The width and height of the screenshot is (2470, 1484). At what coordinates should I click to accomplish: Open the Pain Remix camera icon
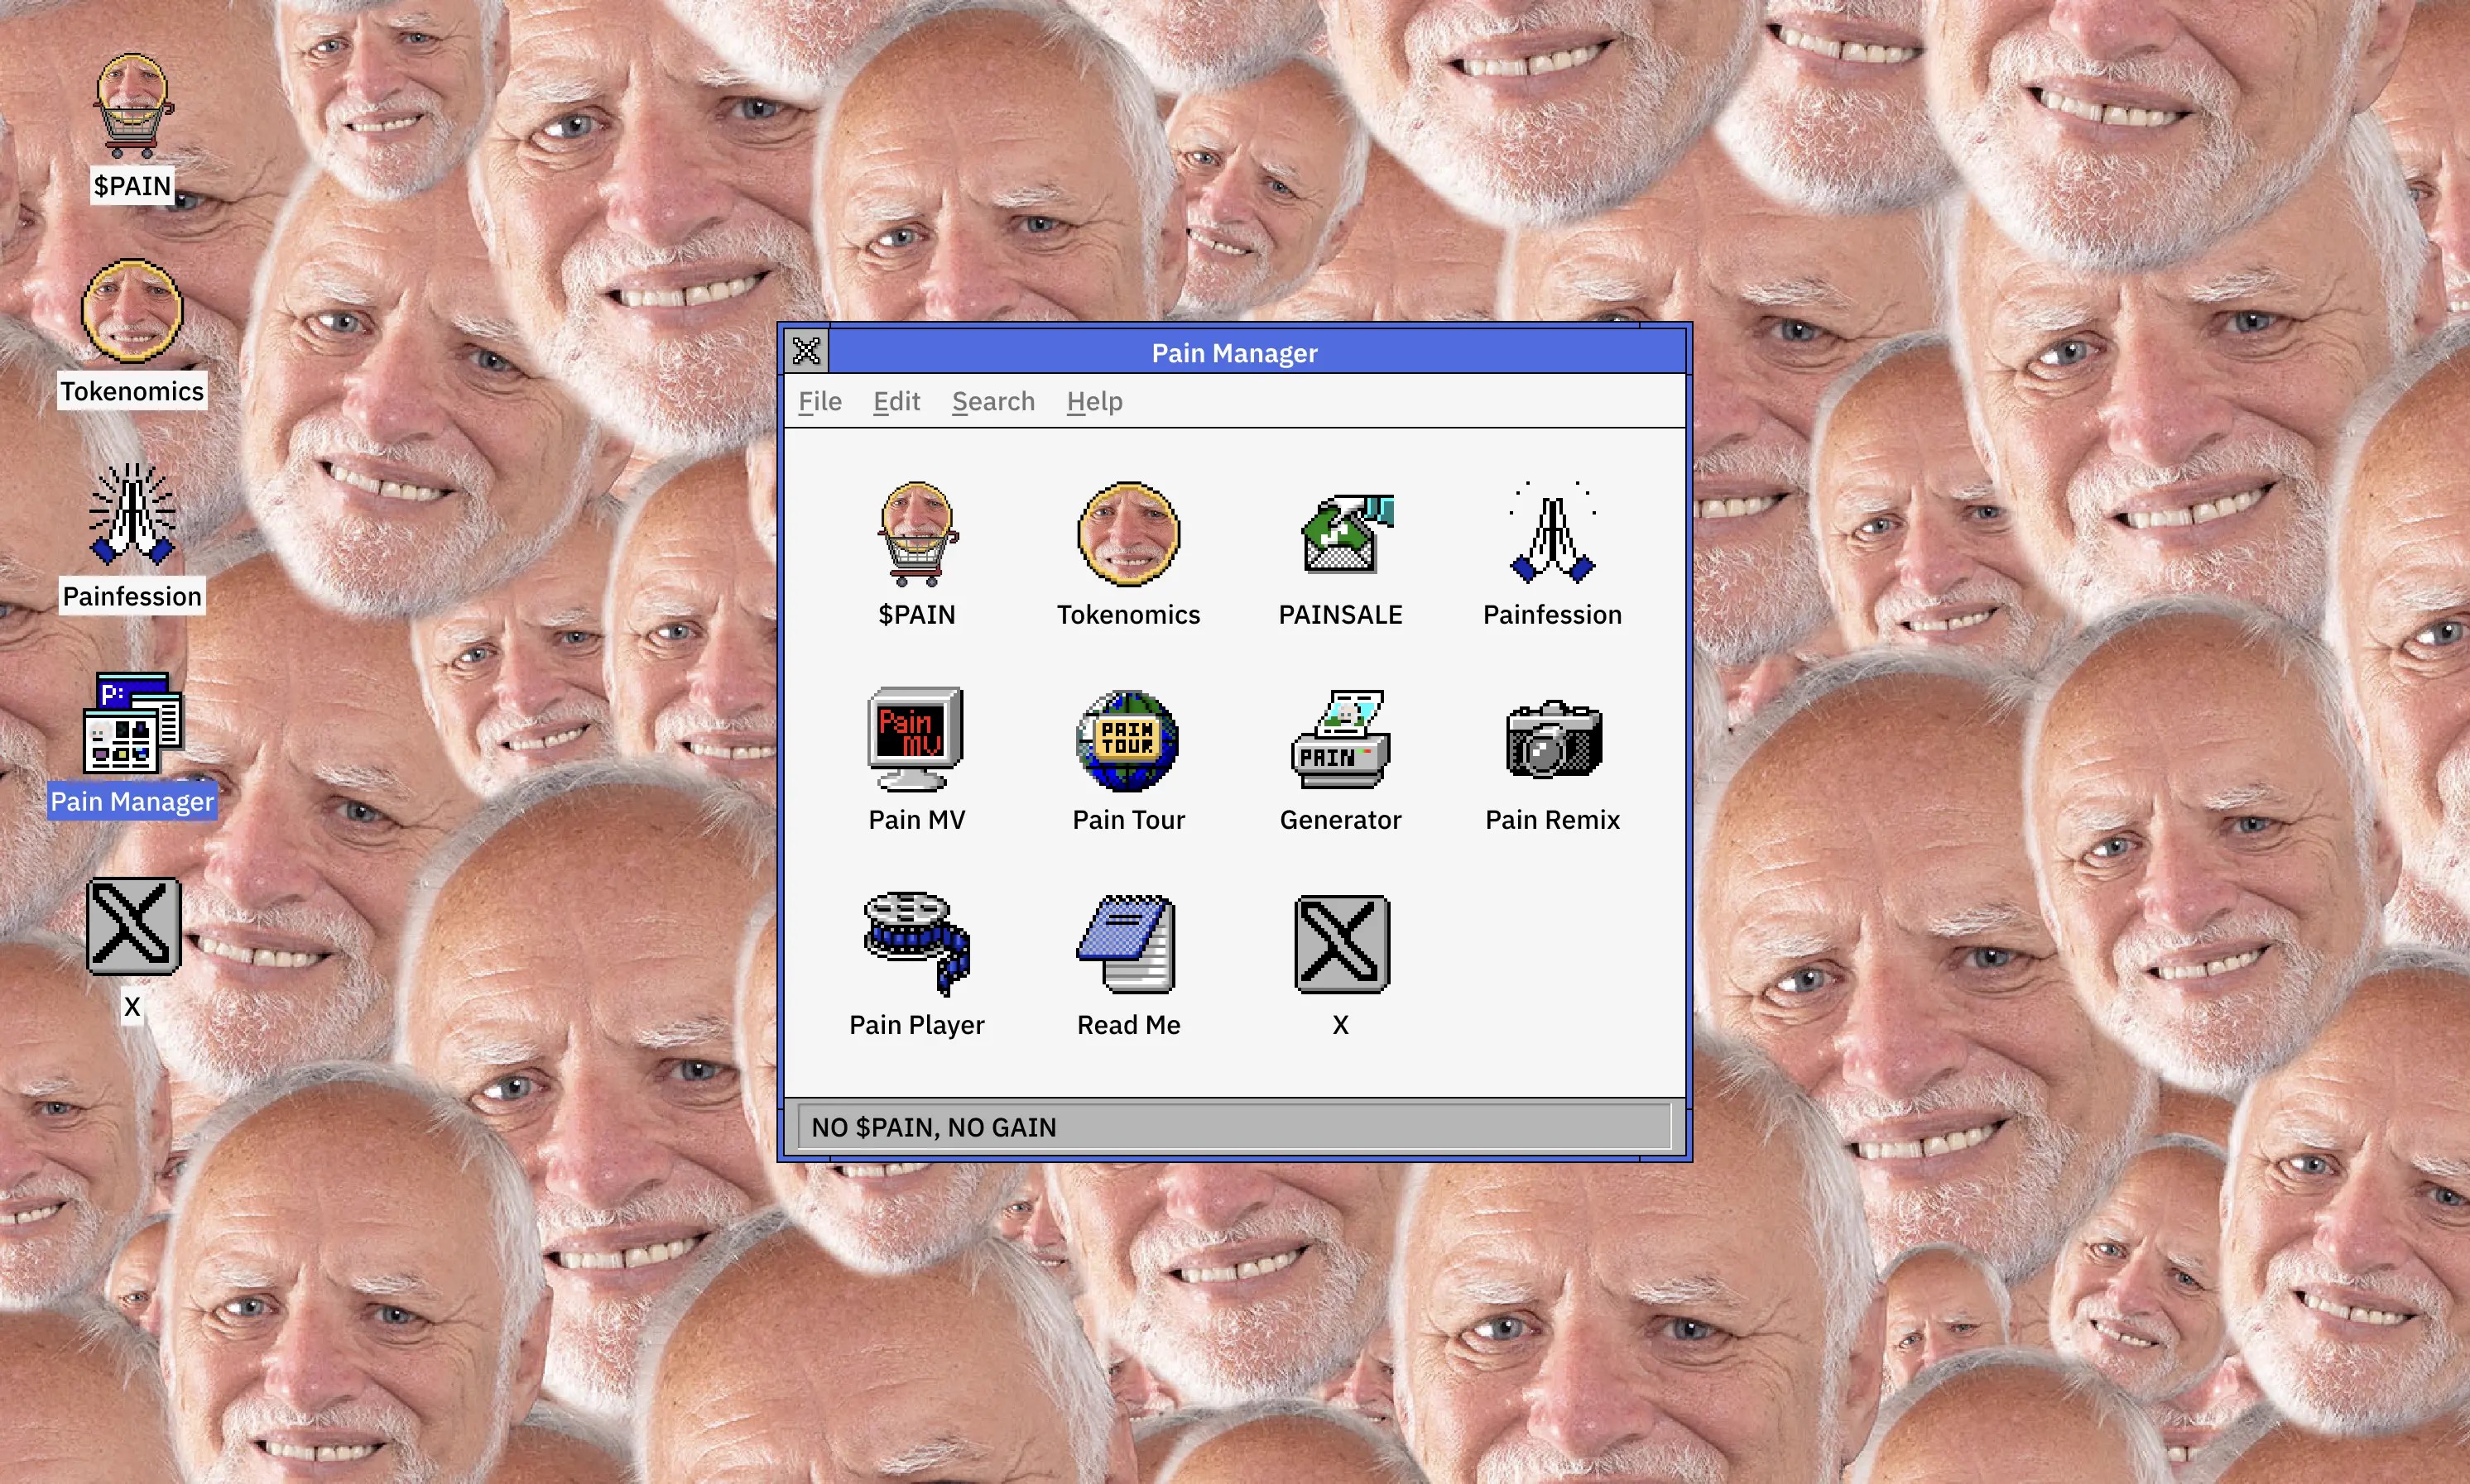point(1553,741)
